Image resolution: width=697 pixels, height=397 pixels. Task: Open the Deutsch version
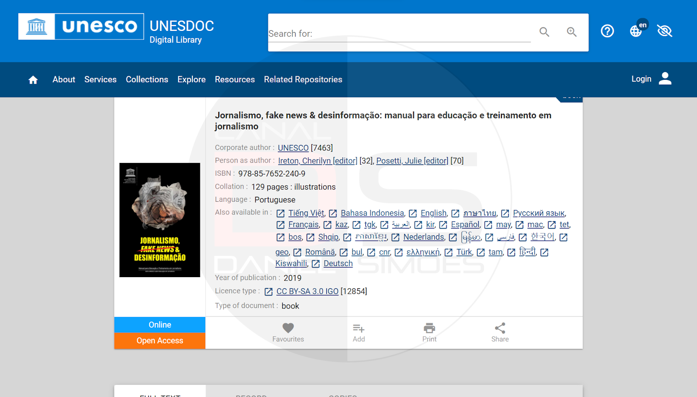point(338,263)
